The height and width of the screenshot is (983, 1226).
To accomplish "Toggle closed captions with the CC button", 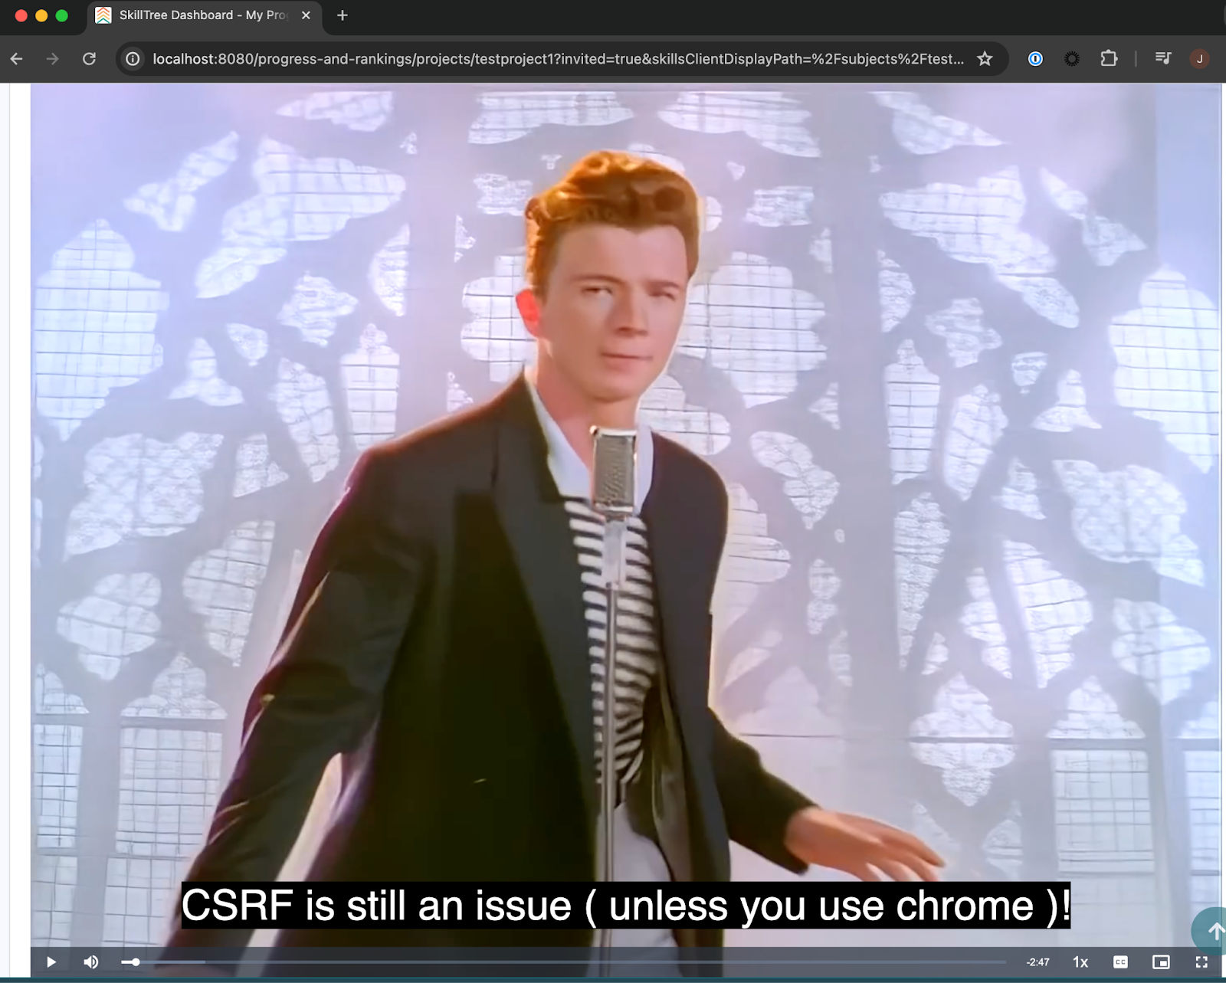I will [1120, 962].
